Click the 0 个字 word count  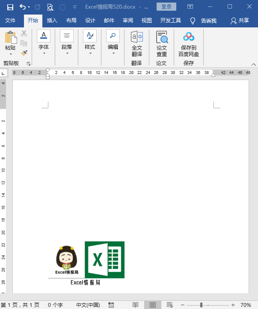point(55,305)
